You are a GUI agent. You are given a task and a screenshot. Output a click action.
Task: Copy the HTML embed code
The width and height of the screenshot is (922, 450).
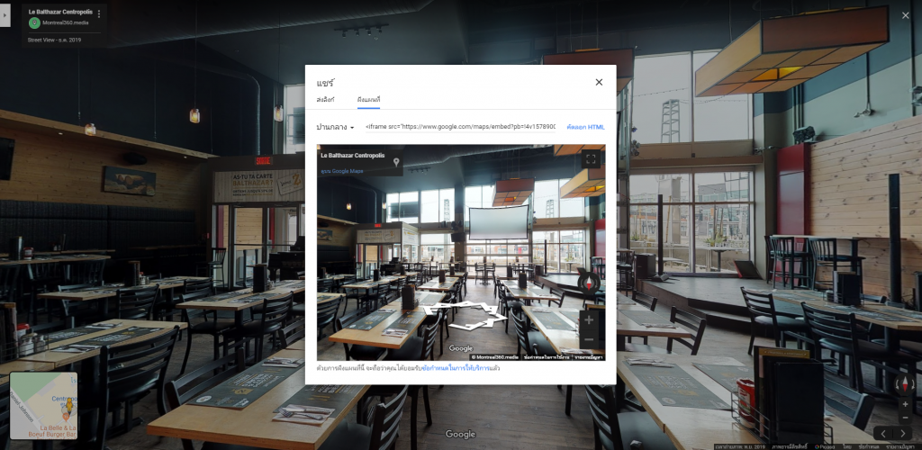(x=585, y=127)
